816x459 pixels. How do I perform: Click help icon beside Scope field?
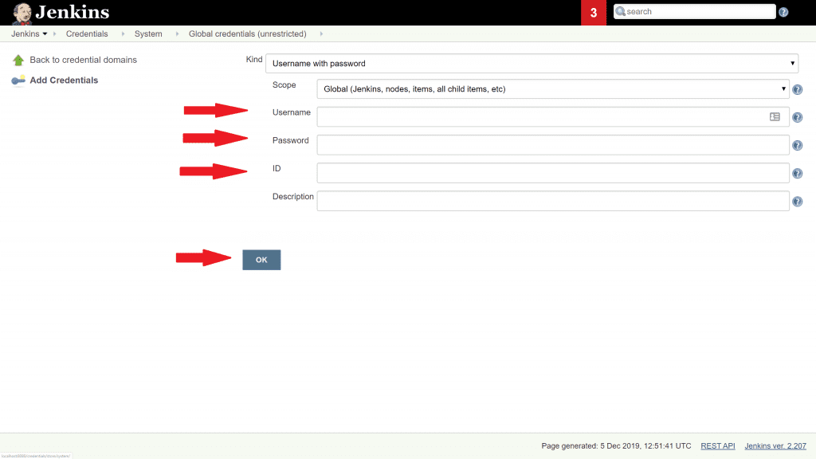[797, 90]
